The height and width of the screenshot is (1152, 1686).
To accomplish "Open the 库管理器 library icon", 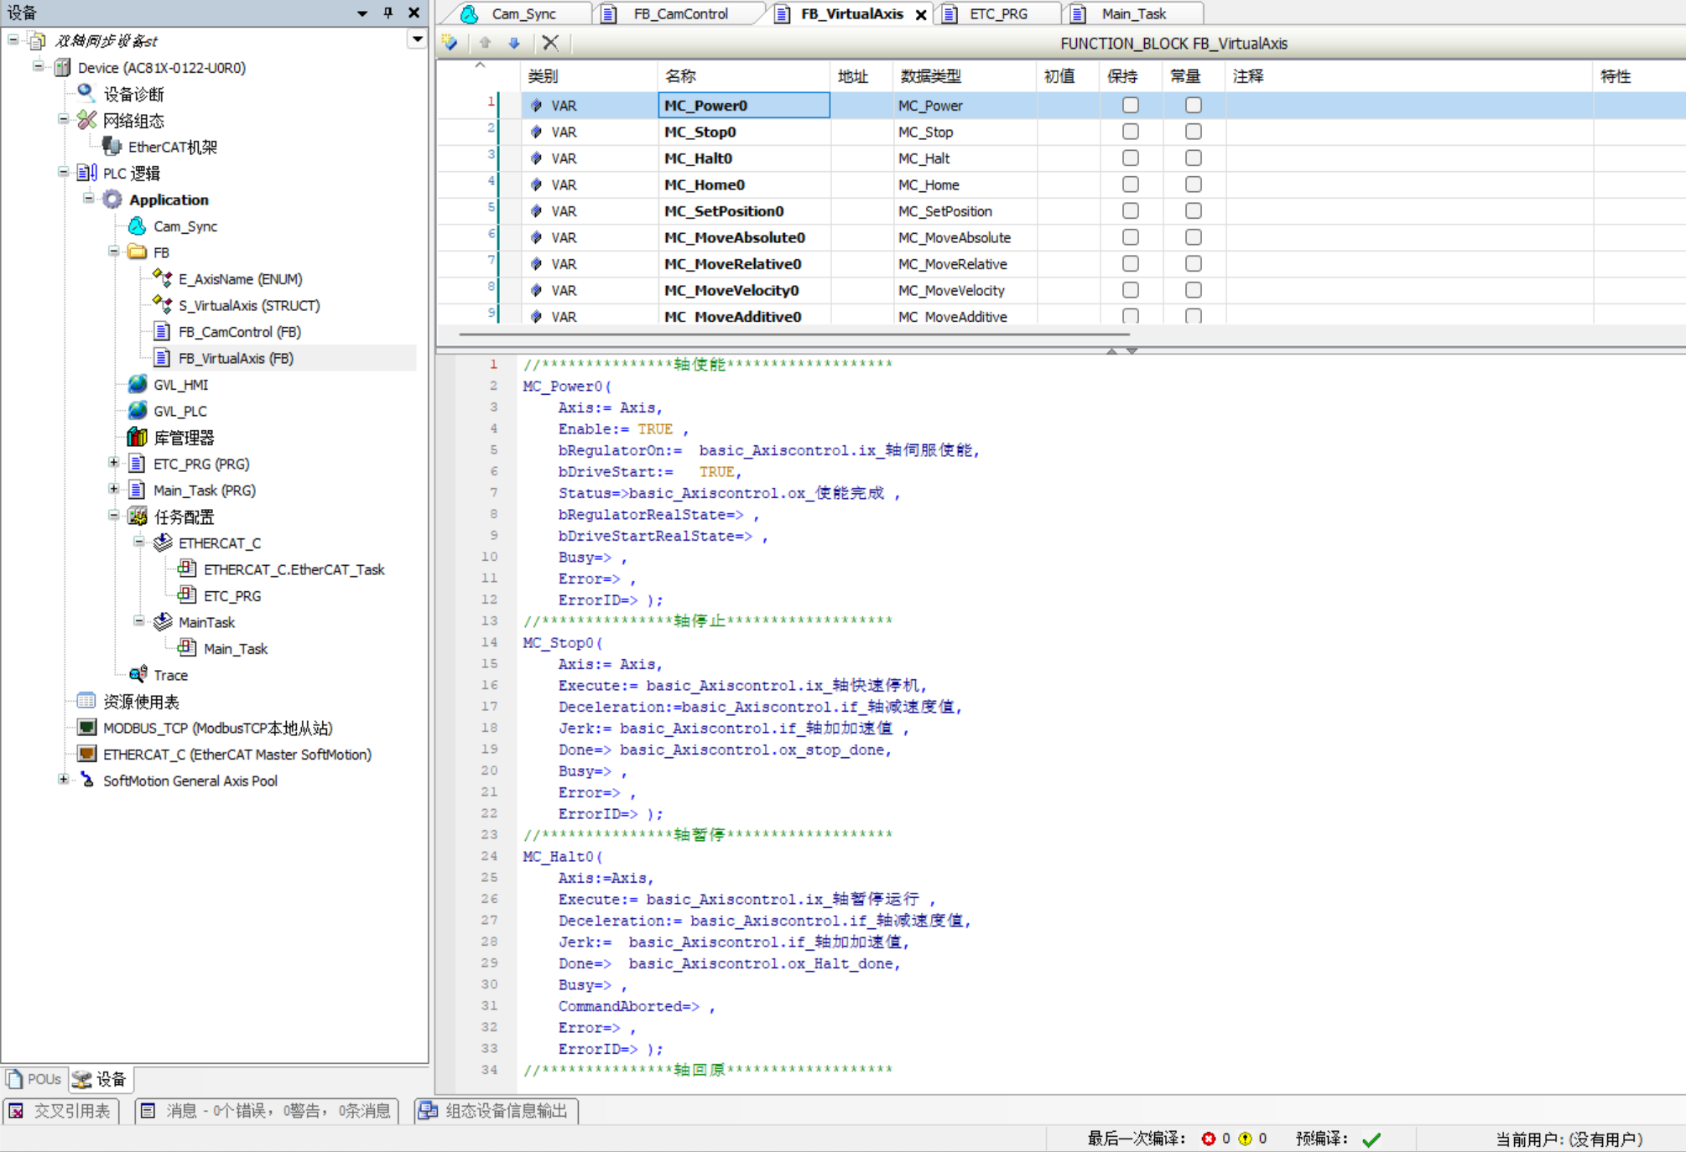I will coord(137,437).
